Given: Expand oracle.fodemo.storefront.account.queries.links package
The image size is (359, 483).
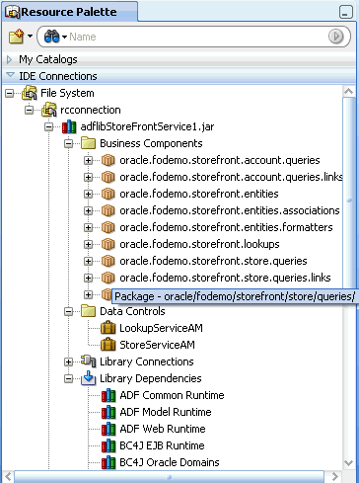Looking at the screenshot, I should pos(88,177).
